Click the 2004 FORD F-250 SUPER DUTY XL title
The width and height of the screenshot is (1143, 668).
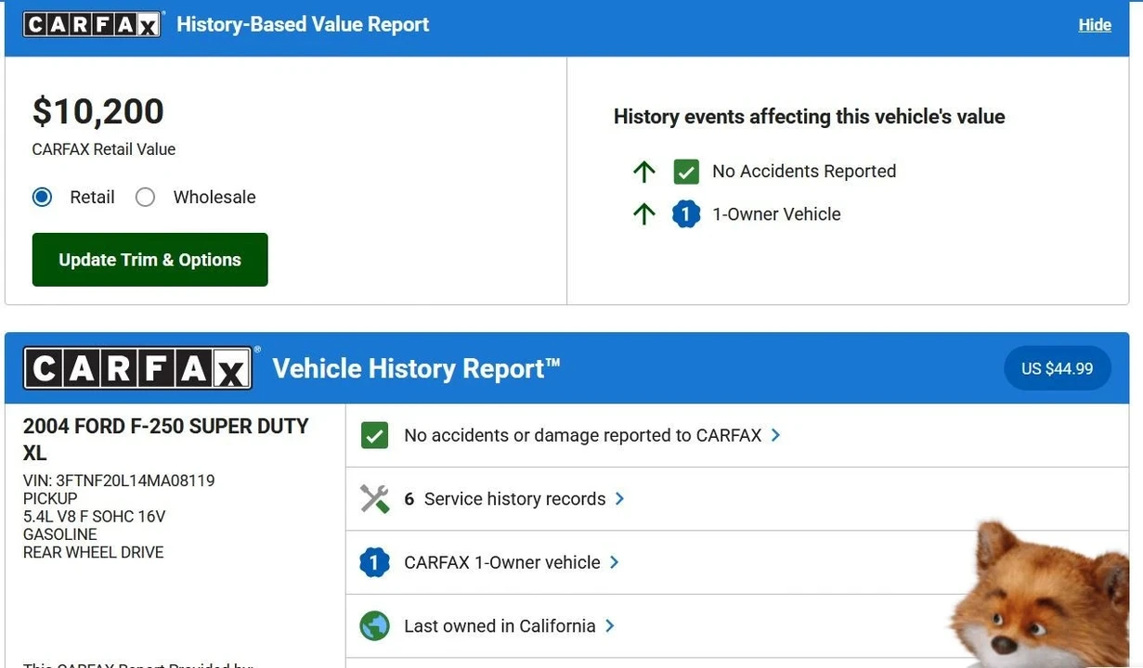pos(165,440)
